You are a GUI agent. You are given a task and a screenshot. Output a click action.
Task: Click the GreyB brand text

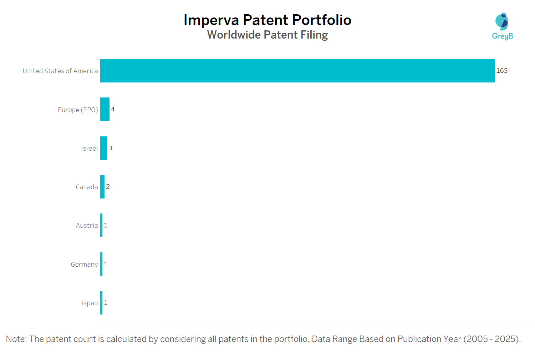(x=503, y=36)
